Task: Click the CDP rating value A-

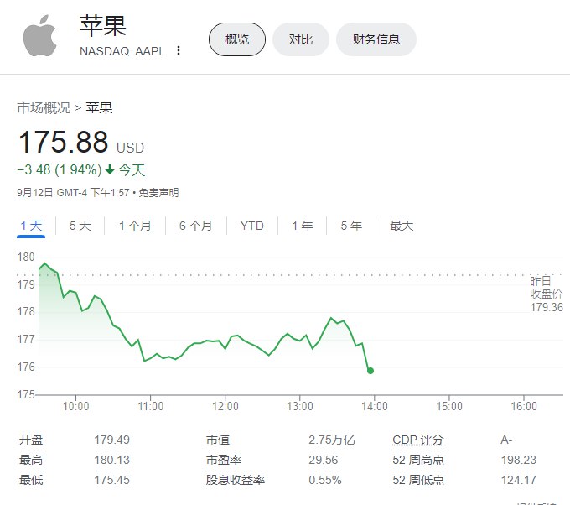Action: coord(506,440)
